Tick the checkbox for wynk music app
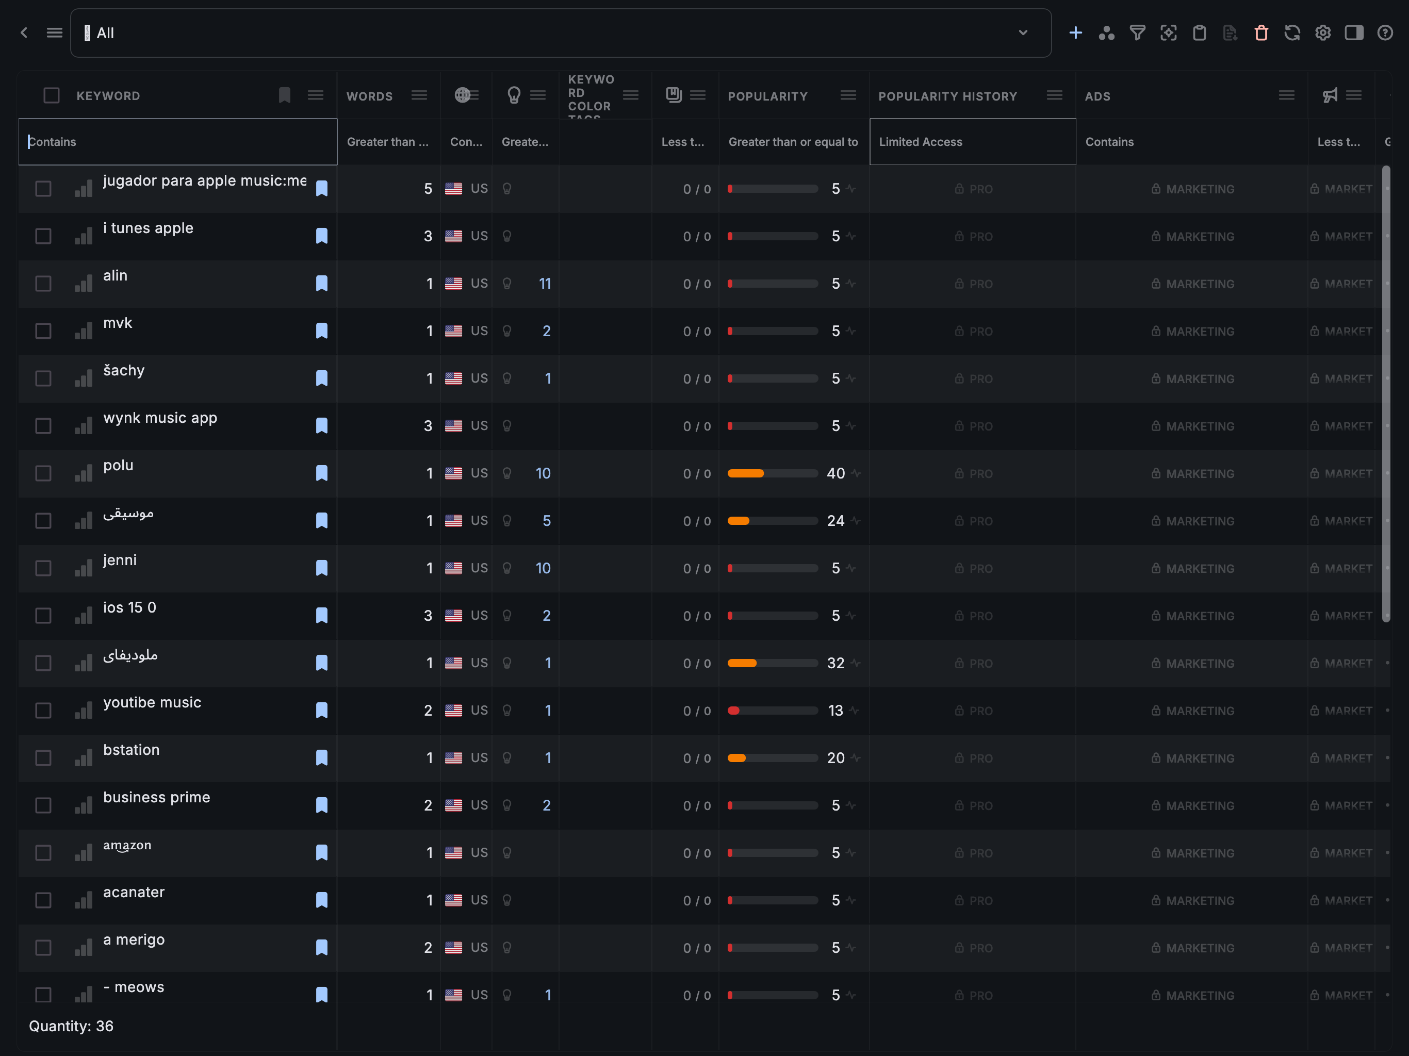This screenshot has height=1056, width=1409. click(x=43, y=426)
